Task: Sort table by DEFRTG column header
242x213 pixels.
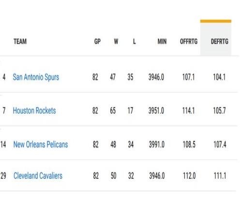Action: pyautogui.click(x=220, y=42)
